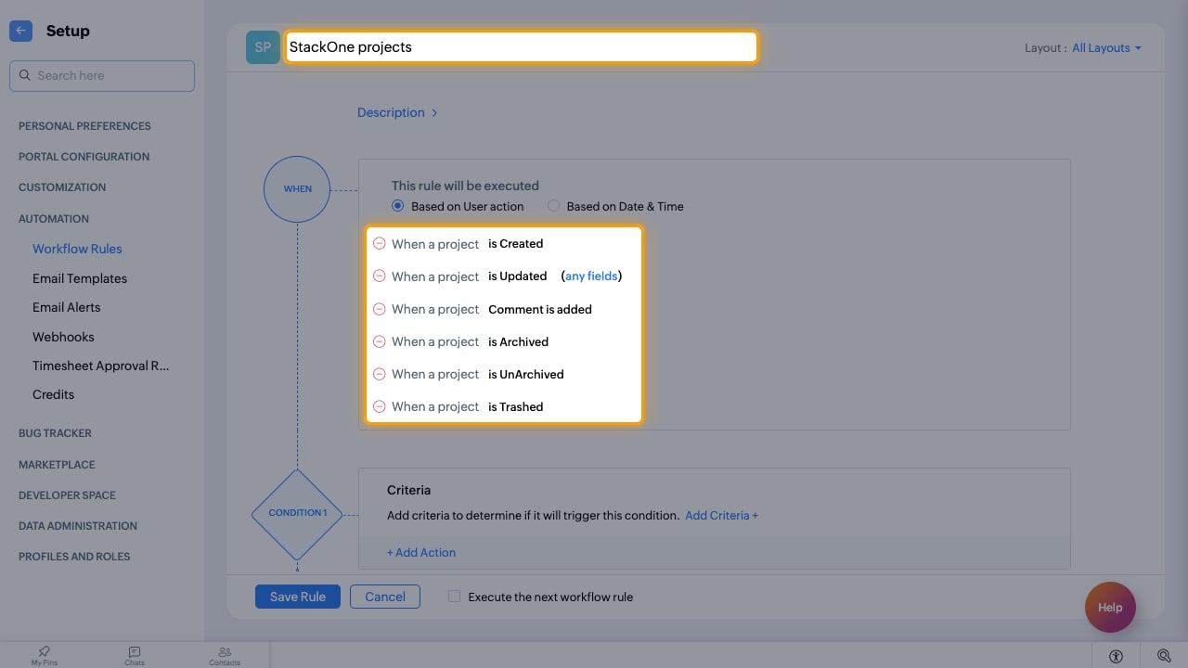1188x668 pixels.
Task: Click the Save Rule button
Action: click(298, 597)
